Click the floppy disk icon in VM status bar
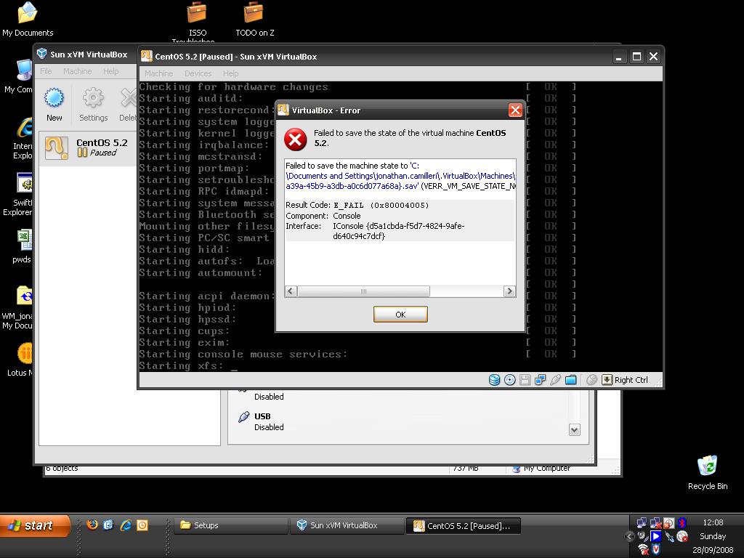 [525, 380]
